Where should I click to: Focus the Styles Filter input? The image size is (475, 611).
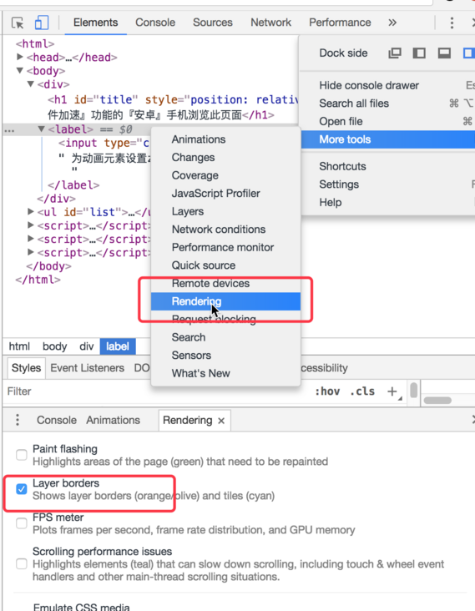[x=156, y=391]
